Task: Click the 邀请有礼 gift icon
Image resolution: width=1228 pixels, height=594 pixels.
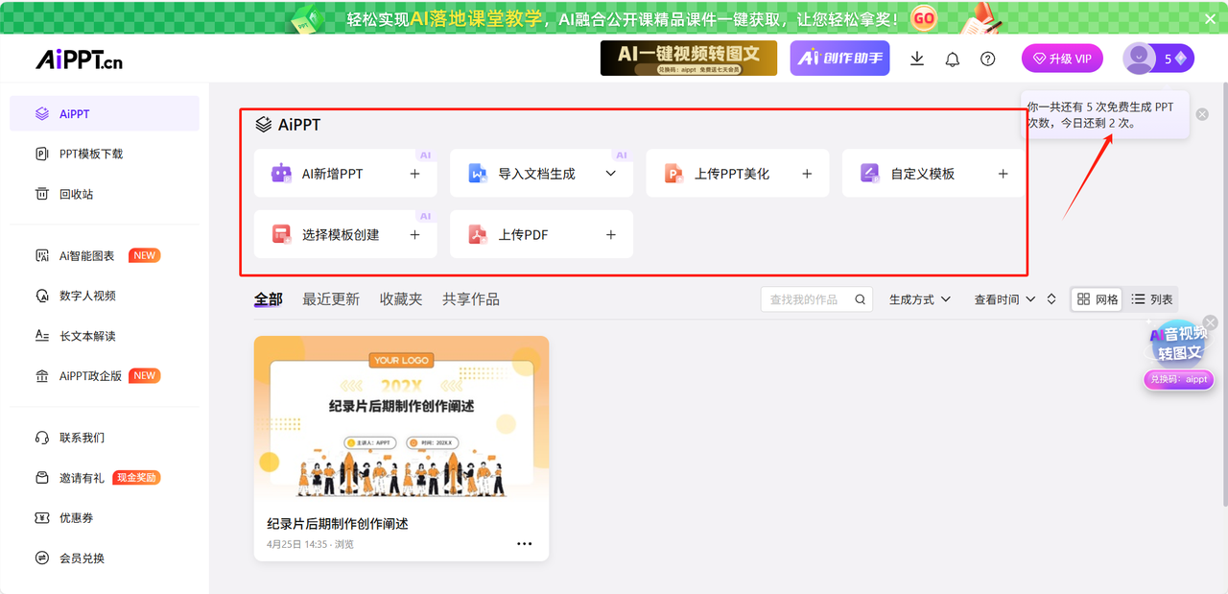Action: pyautogui.click(x=41, y=478)
